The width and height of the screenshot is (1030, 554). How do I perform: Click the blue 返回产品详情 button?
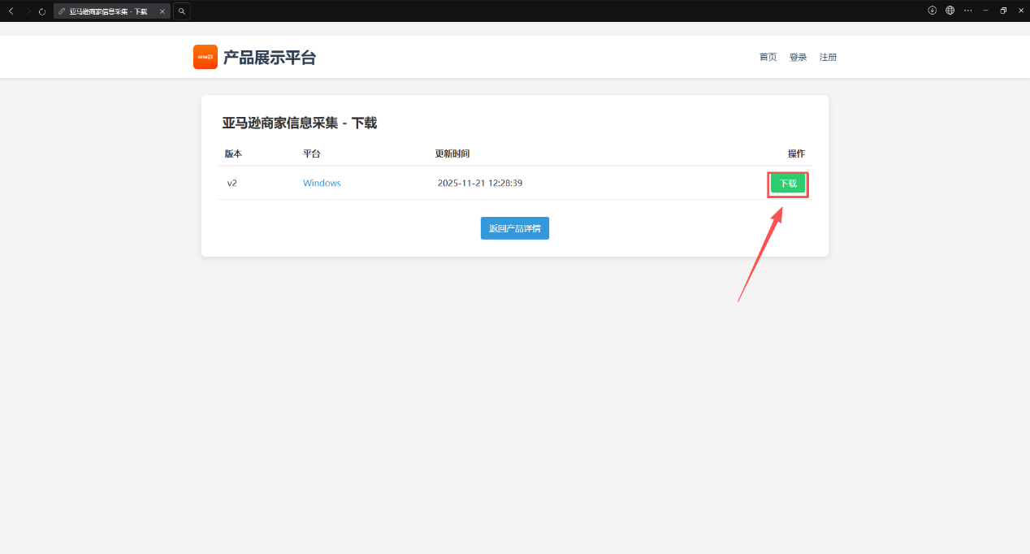(514, 228)
